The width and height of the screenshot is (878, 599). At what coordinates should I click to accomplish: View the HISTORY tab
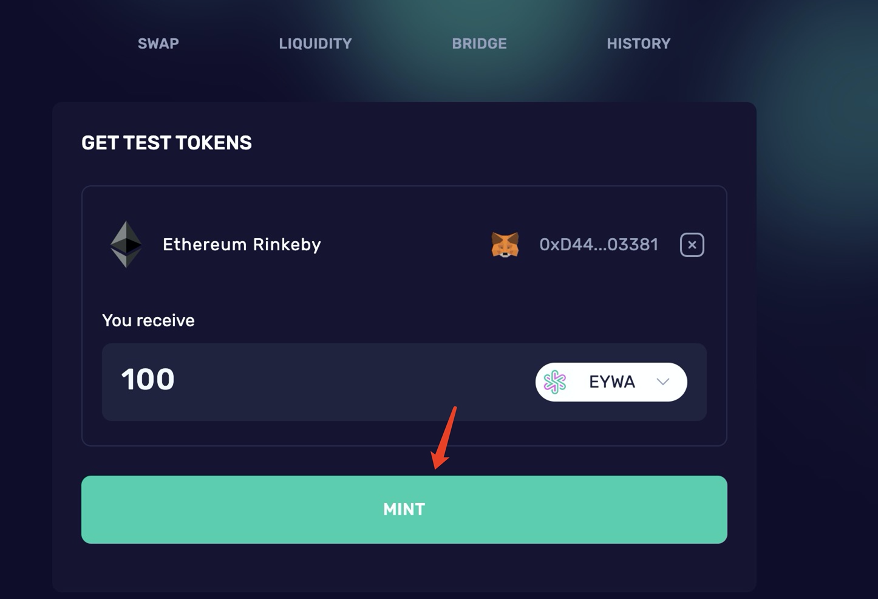638,44
